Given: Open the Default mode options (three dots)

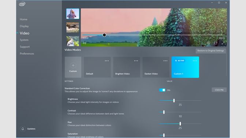Looking at the screenshot, I should [107, 61].
